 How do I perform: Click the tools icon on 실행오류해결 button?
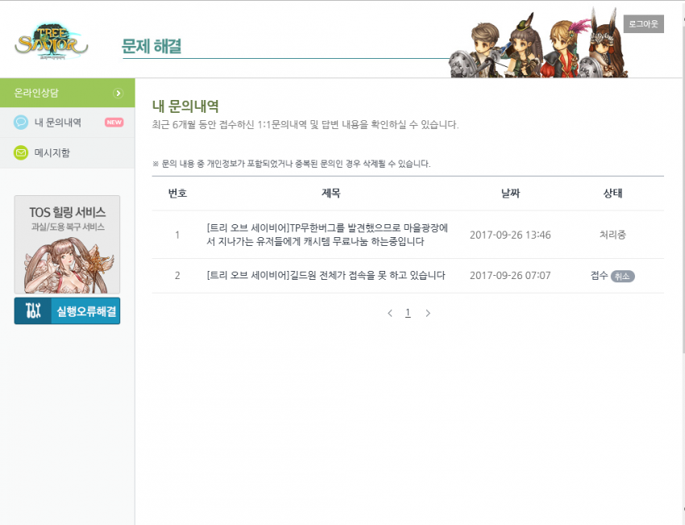pyautogui.click(x=33, y=310)
